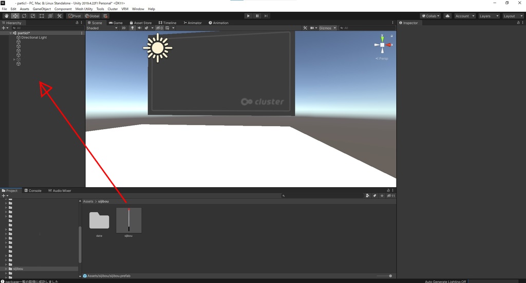The image size is (526, 283).
Task: Select the Transform tool
Action: click(50, 16)
